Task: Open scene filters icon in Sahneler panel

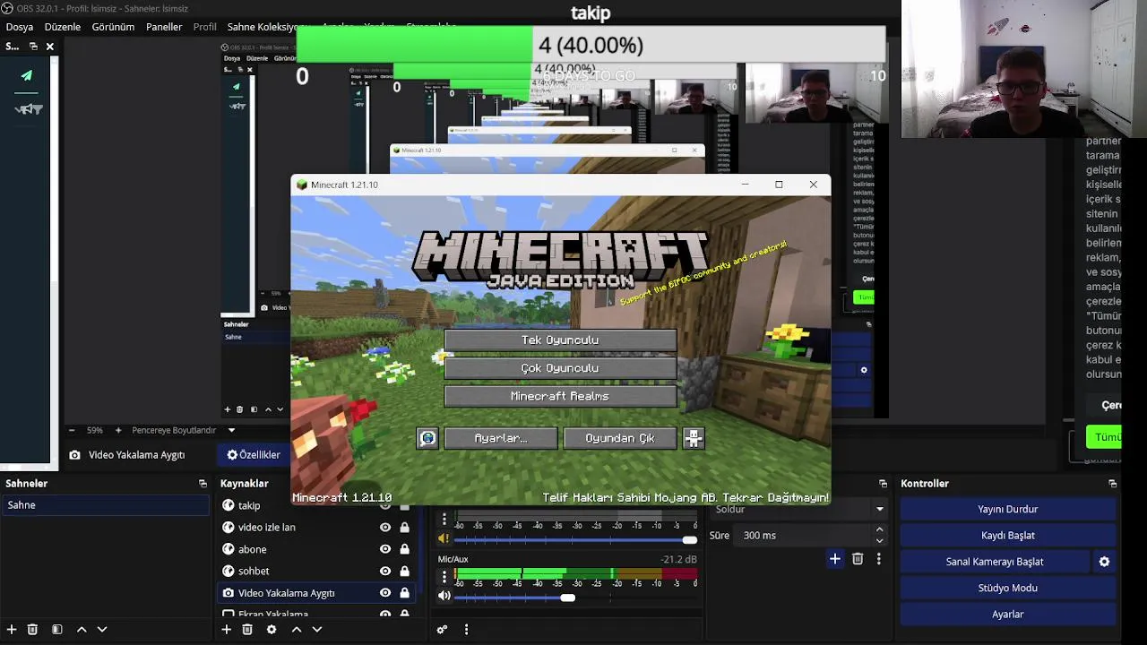Action: [56, 630]
